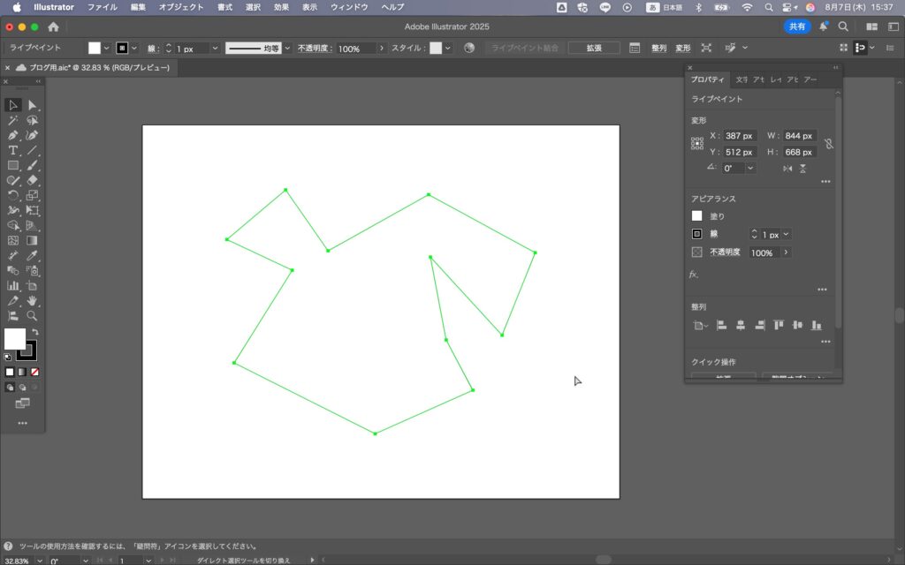Open the 効果 menu

[281, 7]
